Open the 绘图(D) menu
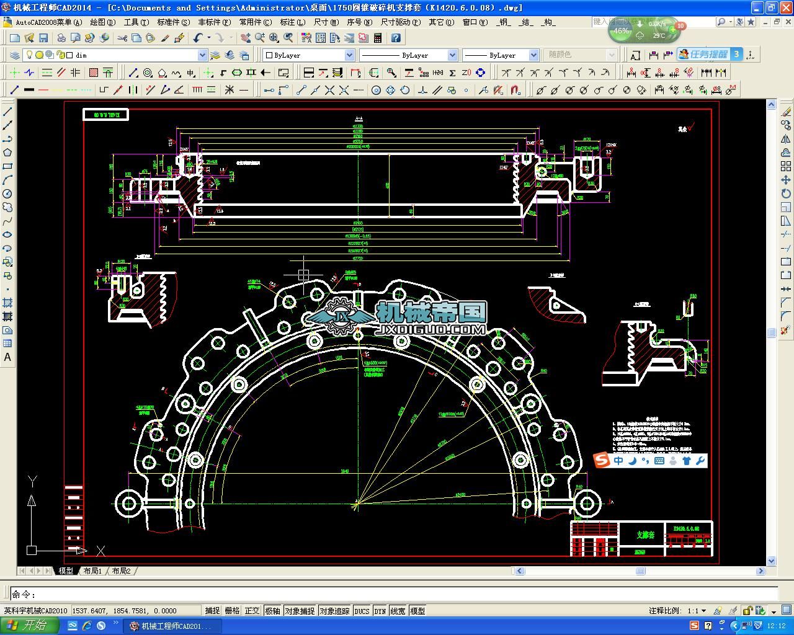Image resolution: width=794 pixels, height=635 pixels. pyautogui.click(x=102, y=22)
